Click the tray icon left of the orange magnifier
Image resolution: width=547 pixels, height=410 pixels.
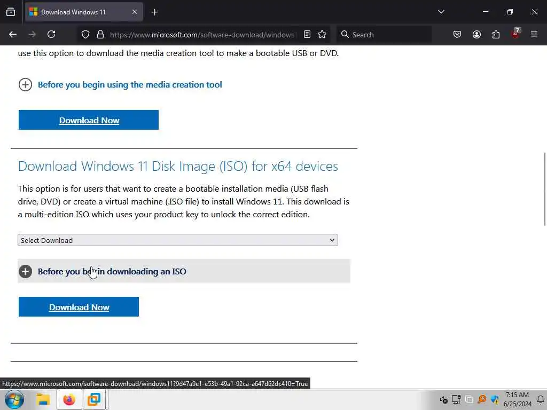pyautogui.click(x=469, y=399)
